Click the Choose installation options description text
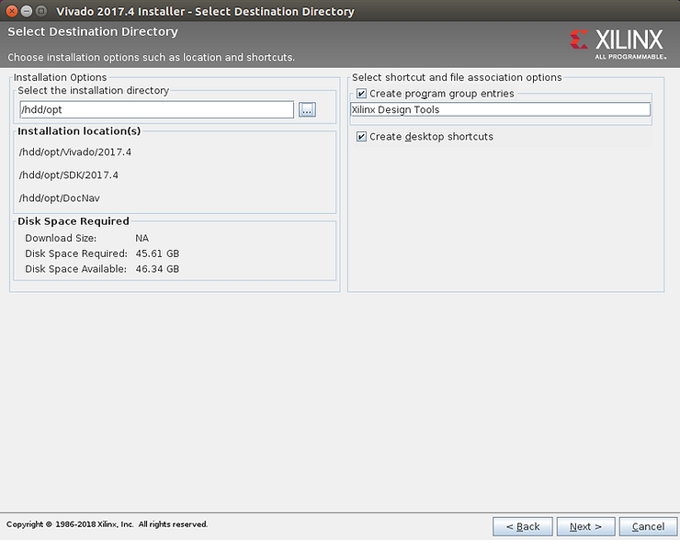The image size is (680, 540). [151, 57]
